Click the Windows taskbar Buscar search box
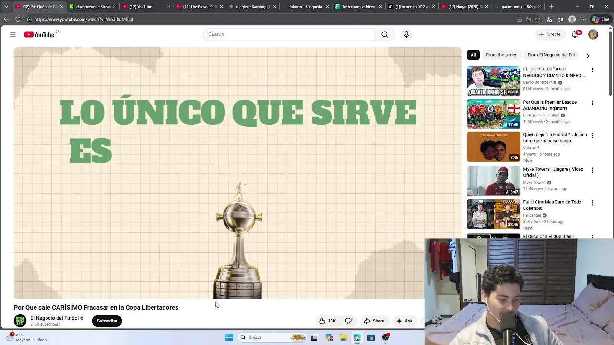The width and height of the screenshot is (614, 345). pyautogui.click(x=271, y=337)
